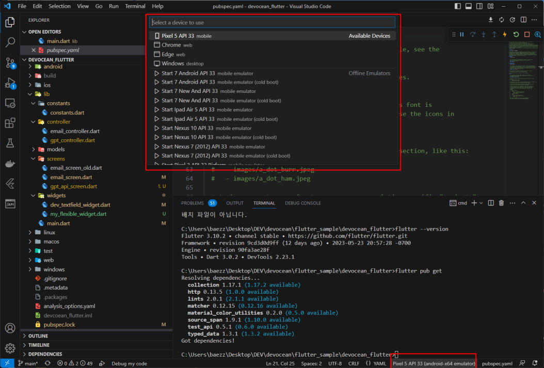Split the editor right
544x368 pixels.
pyautogui.click(x=523, y=20)
